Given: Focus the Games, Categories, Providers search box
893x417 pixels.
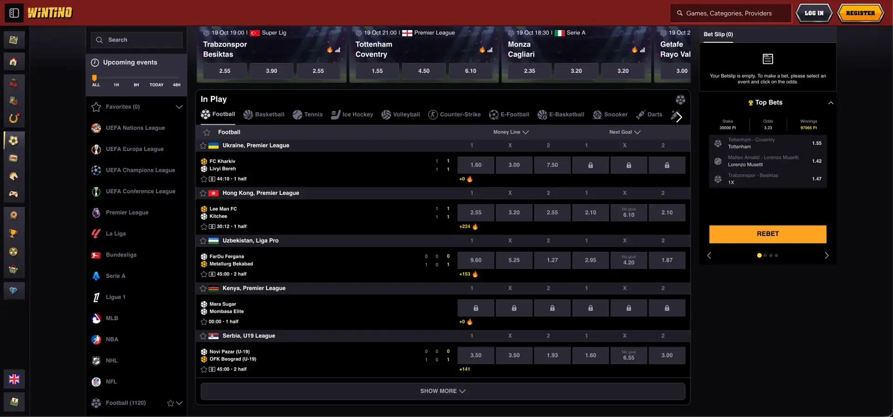Looking at the screenshot, I should (731, 13).
